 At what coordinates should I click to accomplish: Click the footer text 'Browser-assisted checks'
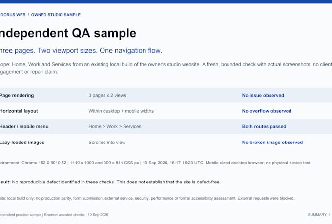[x=64, y=215]
